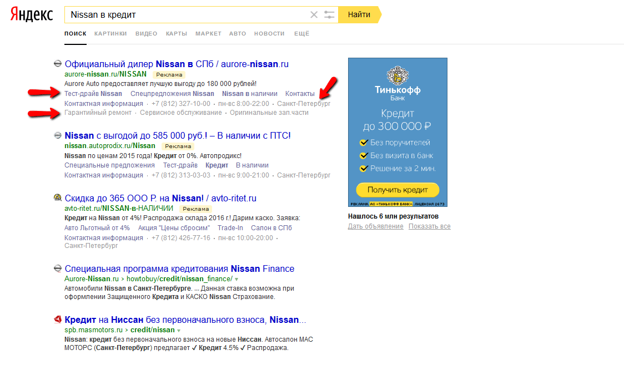
Task: Click Гарантийный ремонт text
Action: pyautogui.click(x=98, y=113)
